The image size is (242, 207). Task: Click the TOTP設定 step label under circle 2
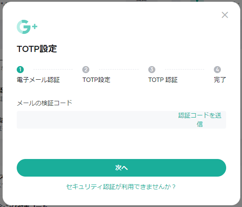pyautogui.click(x=96, y=80)
